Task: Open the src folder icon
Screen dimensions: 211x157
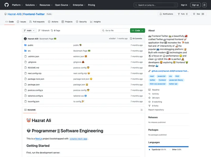Action: [25, 51]
